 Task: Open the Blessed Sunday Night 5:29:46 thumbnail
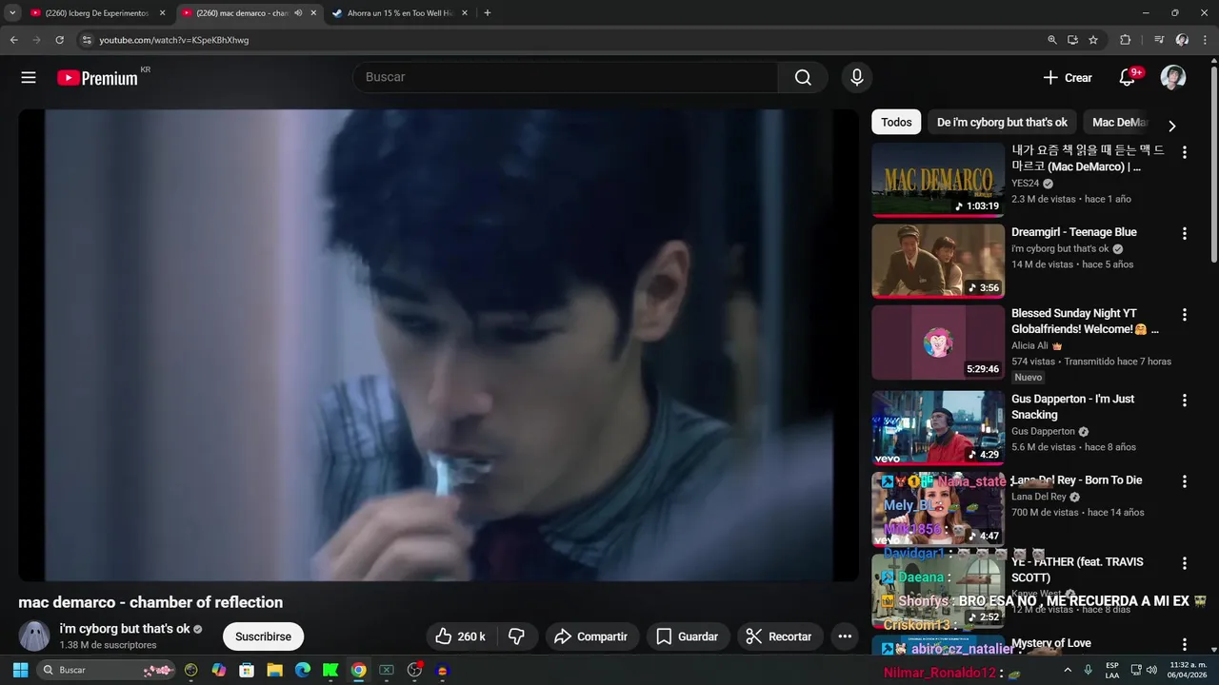(x=938, y=342)
